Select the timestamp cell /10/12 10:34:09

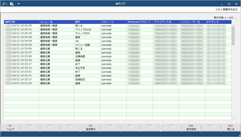click(x=21, y=41)
